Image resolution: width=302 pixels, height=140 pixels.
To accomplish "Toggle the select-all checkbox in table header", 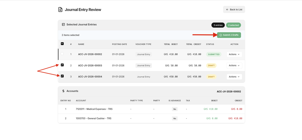I will [x=62, y=44].
